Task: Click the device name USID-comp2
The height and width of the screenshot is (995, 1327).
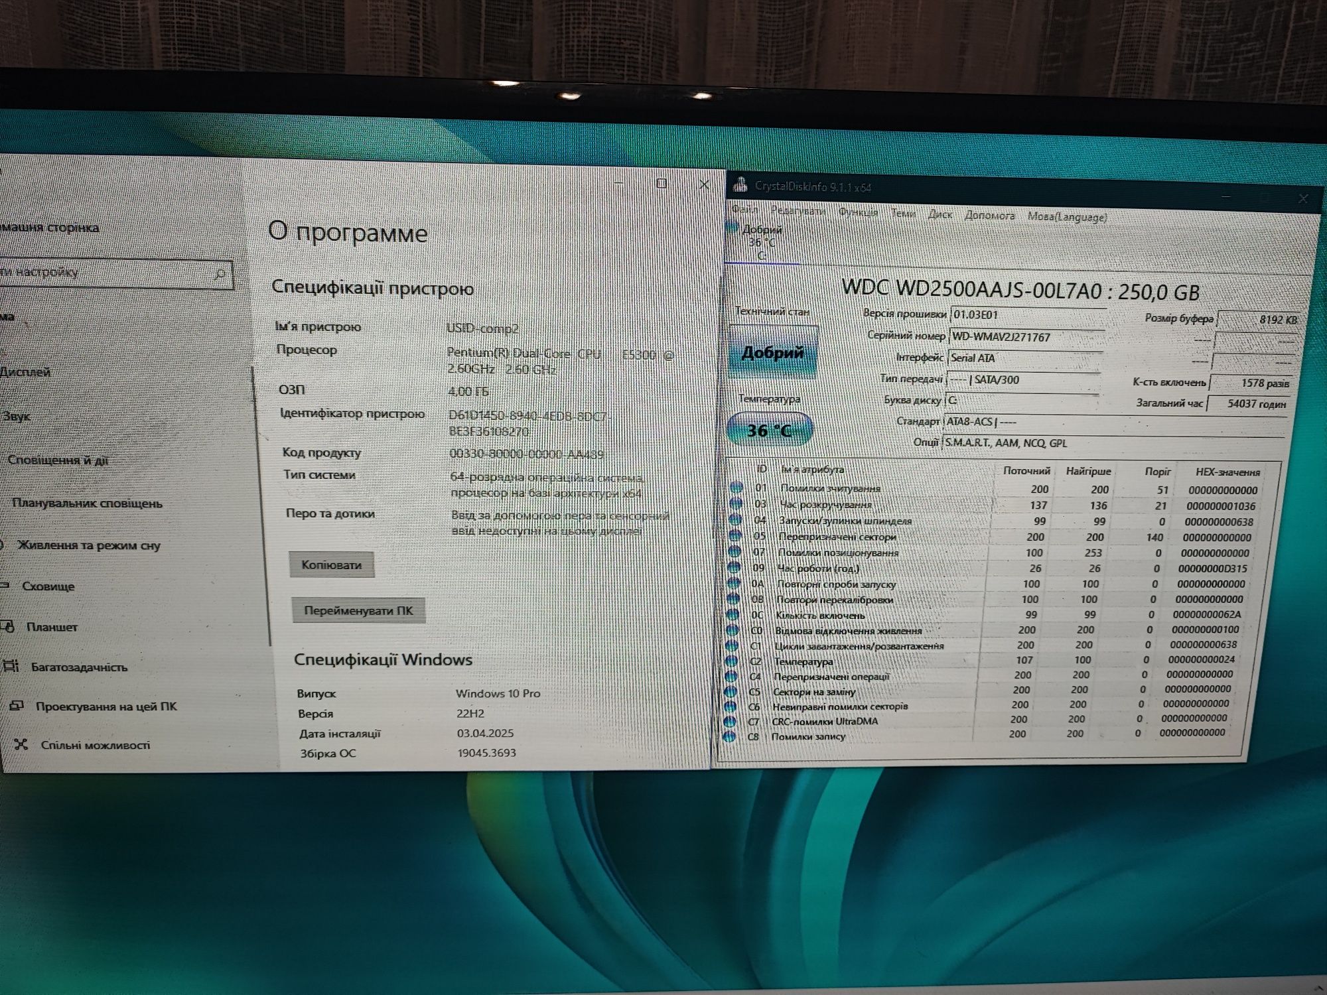Action: point(482,328)
